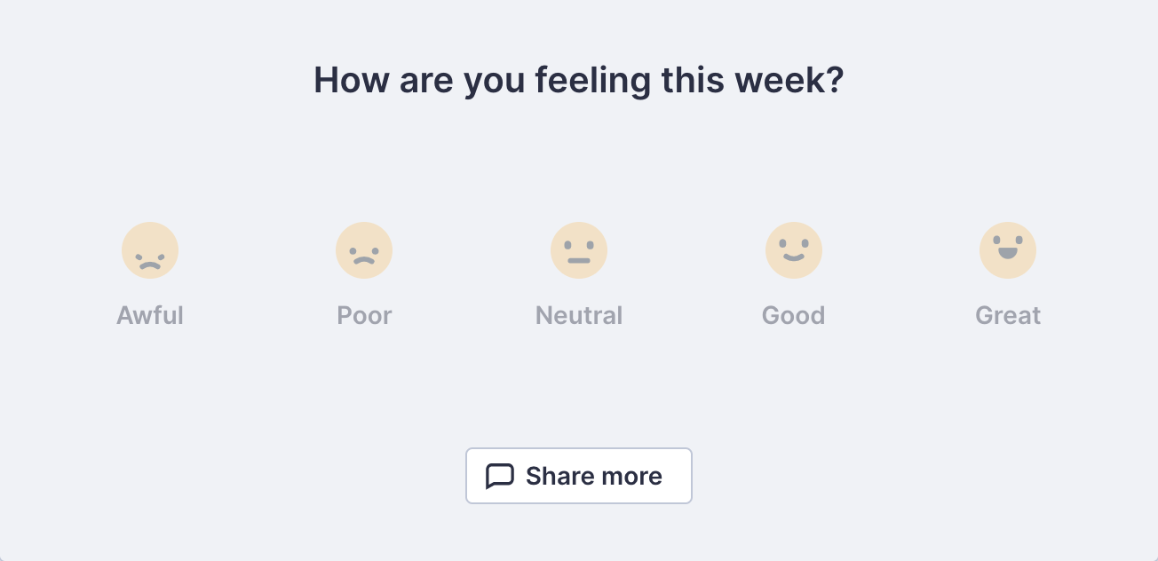Click the word "feeling" in the heading
The width and height of the screenshot is (1158, 561).
coord(593,81)
